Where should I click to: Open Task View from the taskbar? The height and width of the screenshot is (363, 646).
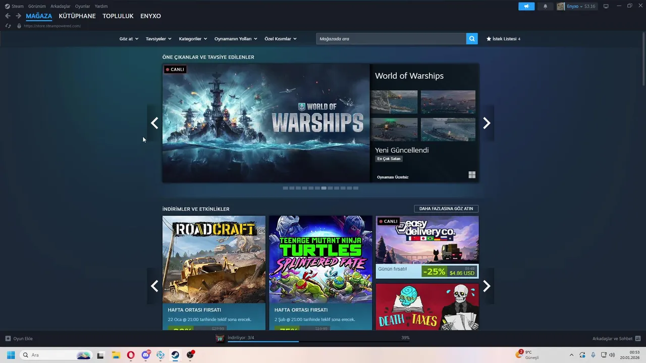point(100,355)
